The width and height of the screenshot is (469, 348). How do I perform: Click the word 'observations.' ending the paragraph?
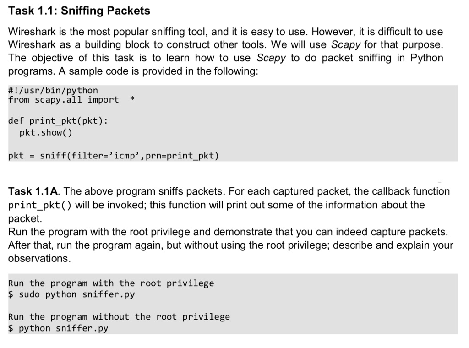click(x=39, y=258)
